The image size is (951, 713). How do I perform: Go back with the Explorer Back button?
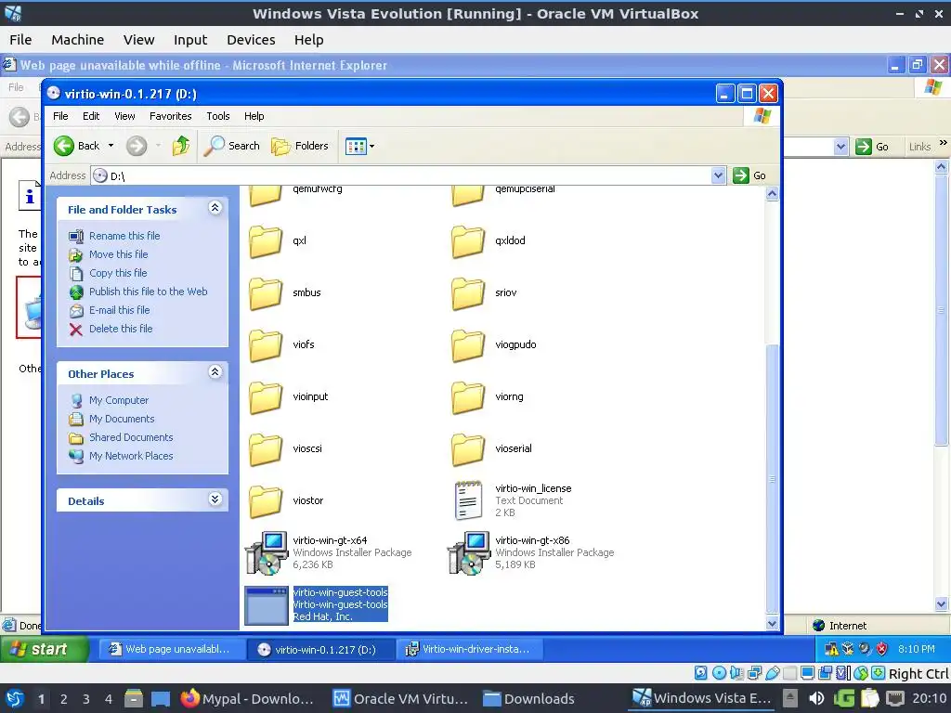point(76,146)
